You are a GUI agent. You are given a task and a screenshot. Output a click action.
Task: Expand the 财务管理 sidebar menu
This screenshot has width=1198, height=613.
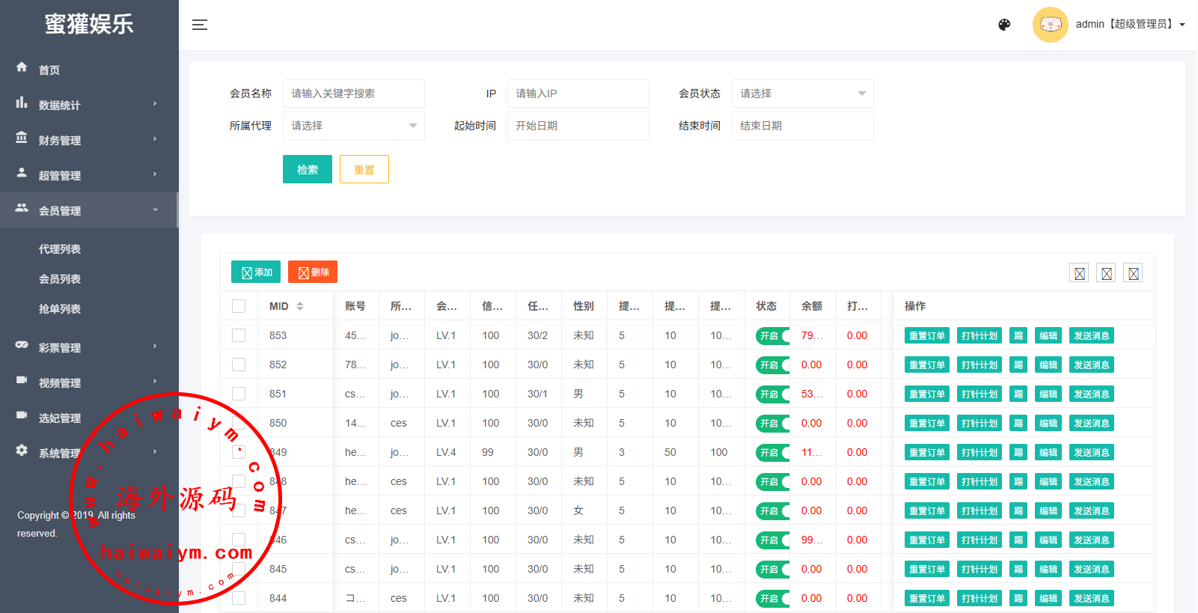click(88, 140)
